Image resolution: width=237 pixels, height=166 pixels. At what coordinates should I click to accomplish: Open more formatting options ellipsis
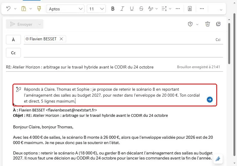pyautogui.click(x=178, y=9)
